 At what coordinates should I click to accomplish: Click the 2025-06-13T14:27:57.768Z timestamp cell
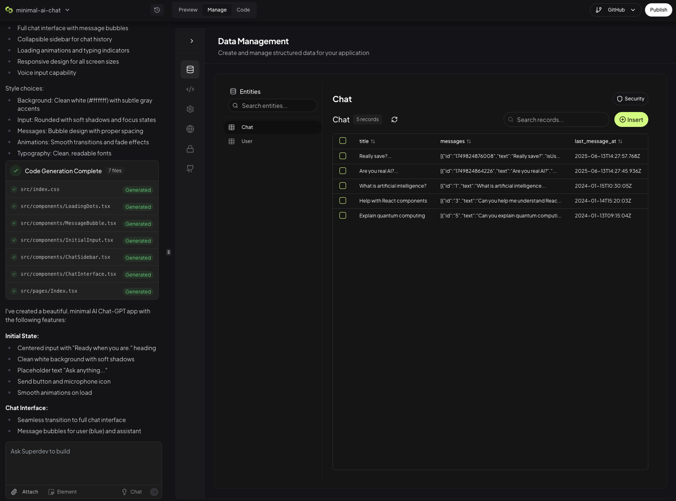607,156
